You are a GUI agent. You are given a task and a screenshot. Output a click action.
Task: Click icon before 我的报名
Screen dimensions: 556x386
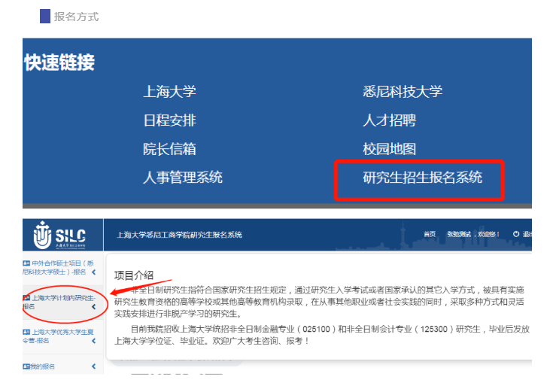(26, 366)
